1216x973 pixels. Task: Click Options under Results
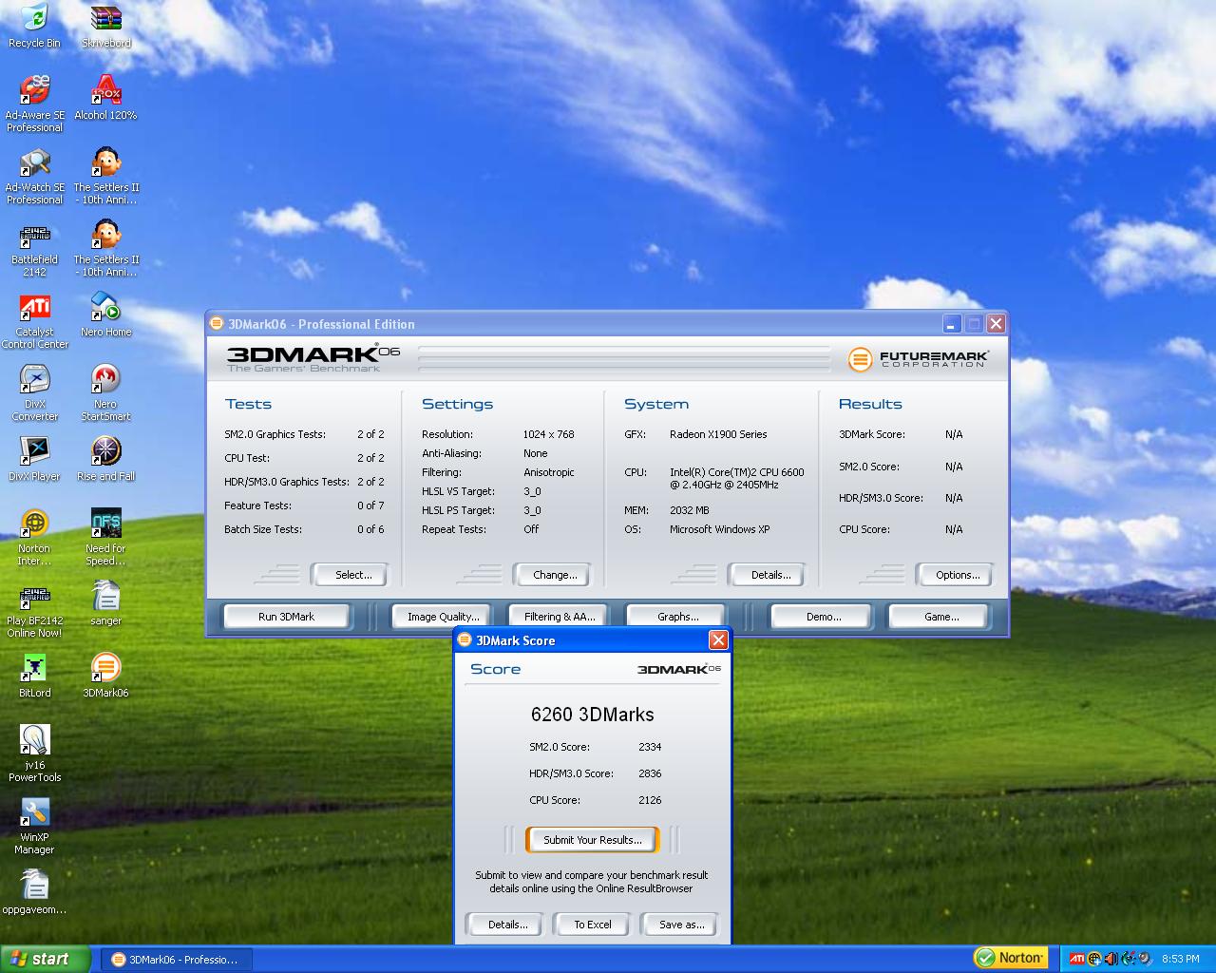click(957, 575)
